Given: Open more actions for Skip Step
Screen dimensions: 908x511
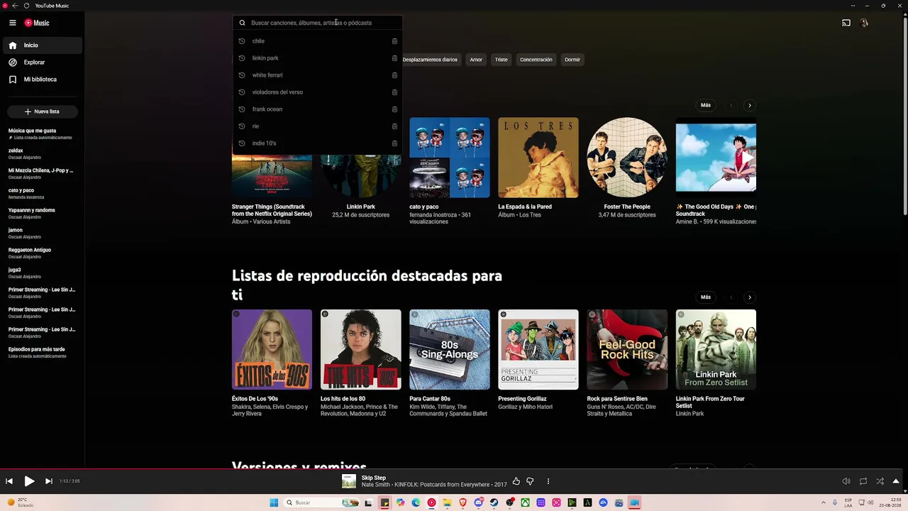Looking at the screenshot, I should pyautogui.click(x=548, y=481).
